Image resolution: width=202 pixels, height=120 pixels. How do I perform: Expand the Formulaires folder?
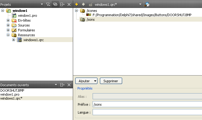tap(8, 30)
